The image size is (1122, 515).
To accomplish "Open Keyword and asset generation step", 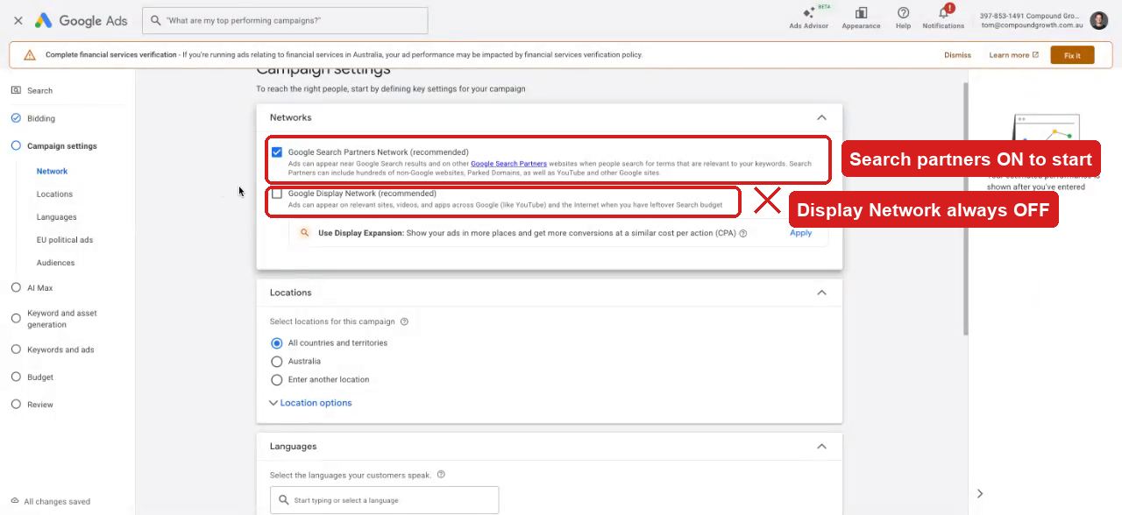I will [61, 319].
